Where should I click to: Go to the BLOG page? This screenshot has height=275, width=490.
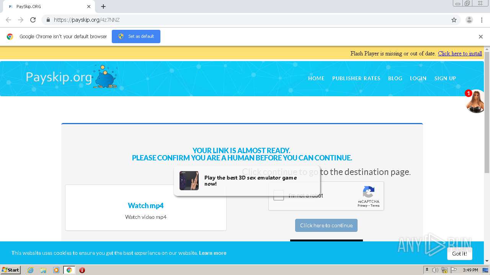coord(395,78)
